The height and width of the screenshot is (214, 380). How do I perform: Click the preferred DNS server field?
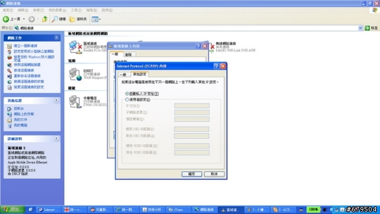coord(191,129)
